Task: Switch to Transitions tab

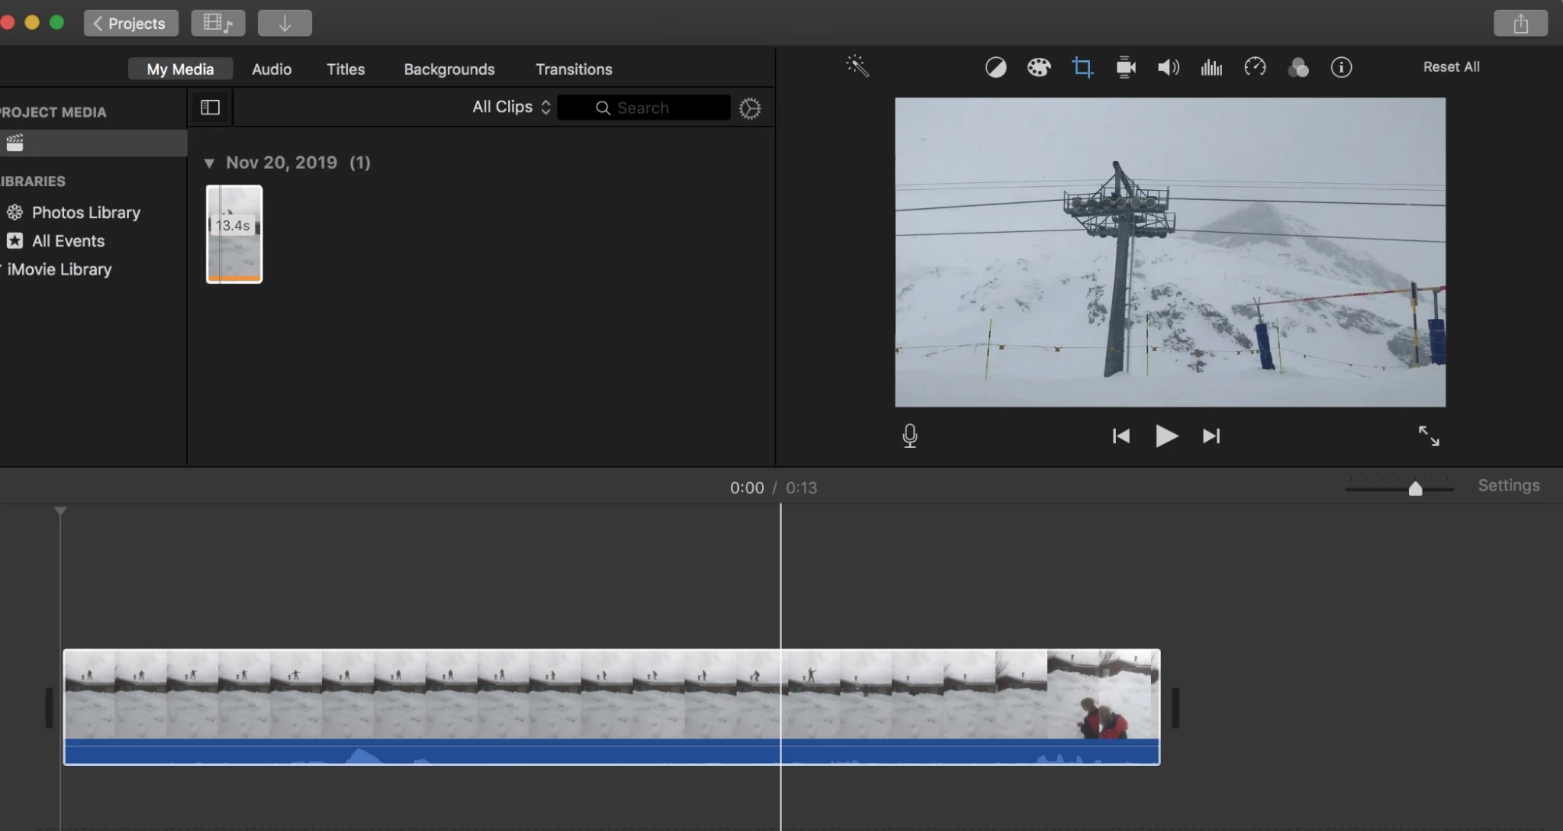Action: [x=574, y=69]
